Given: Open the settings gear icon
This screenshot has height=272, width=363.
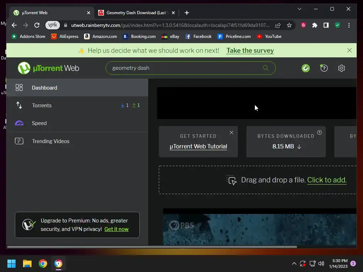Looking at the screenshot, I should 341,68.
